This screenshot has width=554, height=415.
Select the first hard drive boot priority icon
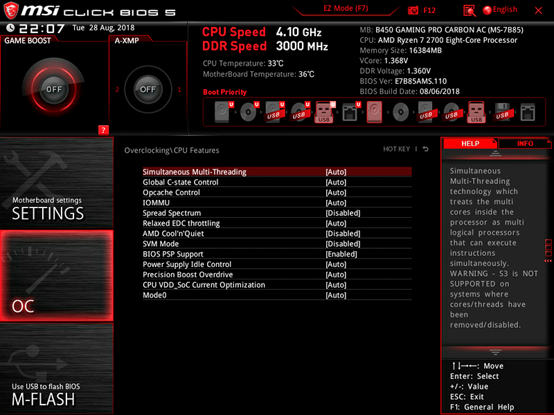pyautogui.click(x=221, y=111)
